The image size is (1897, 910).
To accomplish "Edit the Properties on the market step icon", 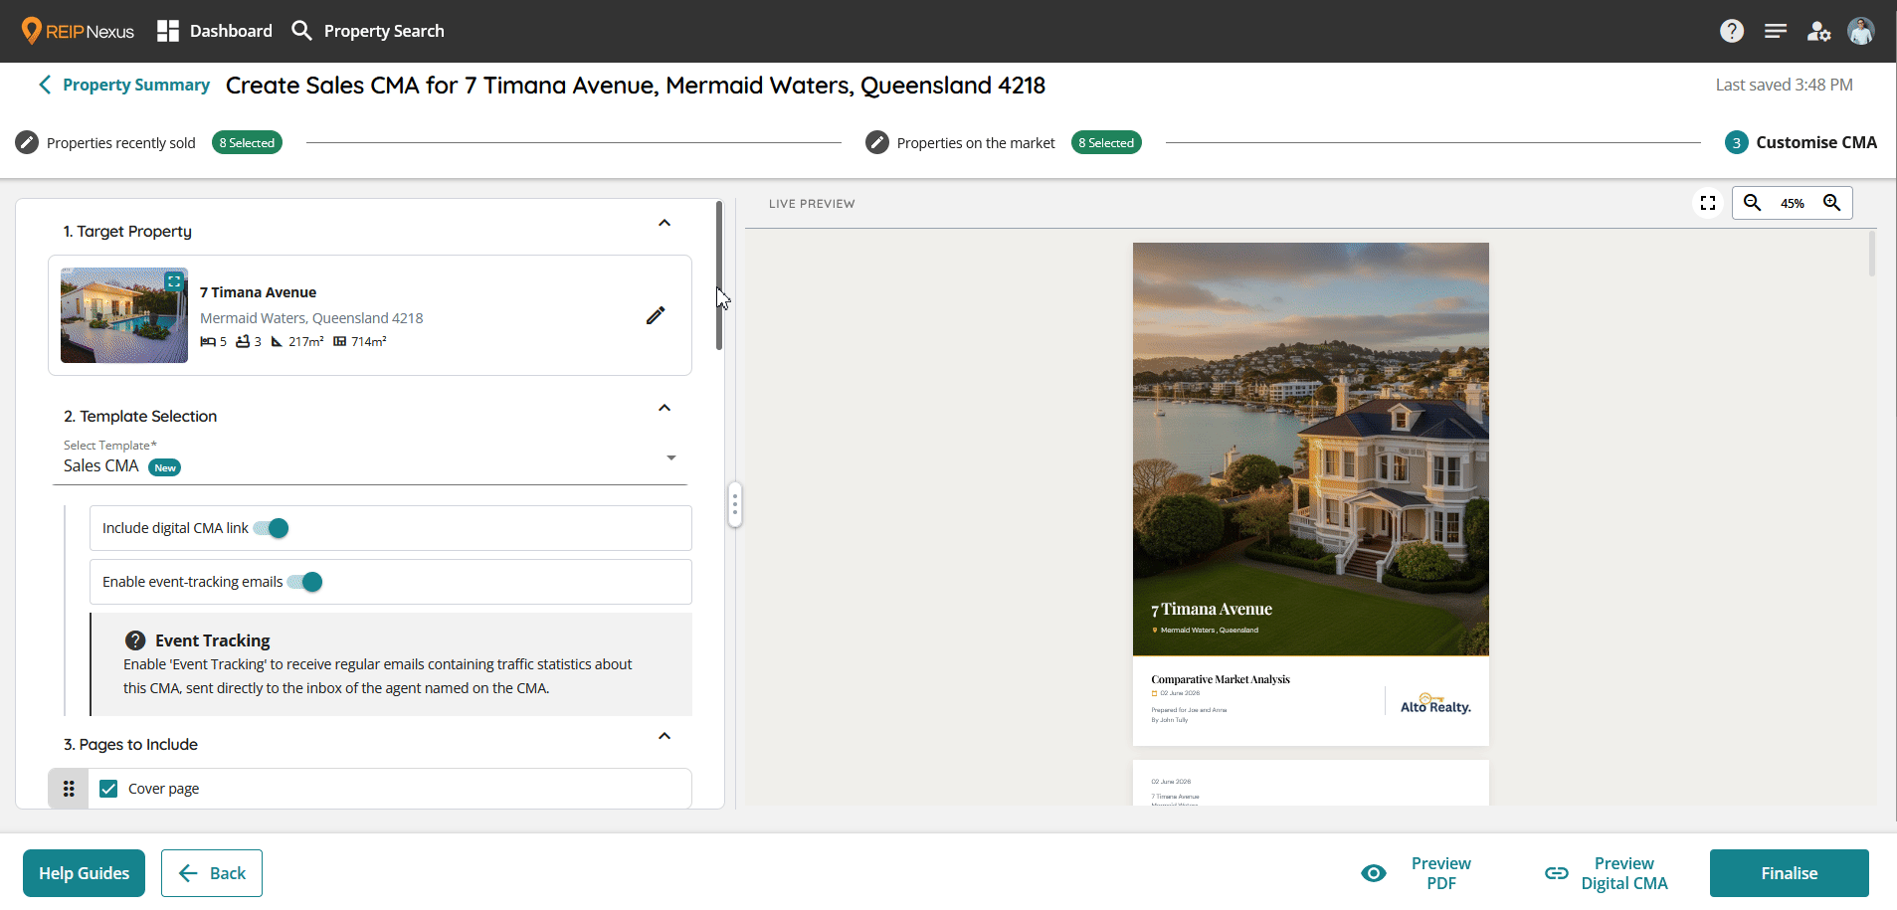I will 876,142.
